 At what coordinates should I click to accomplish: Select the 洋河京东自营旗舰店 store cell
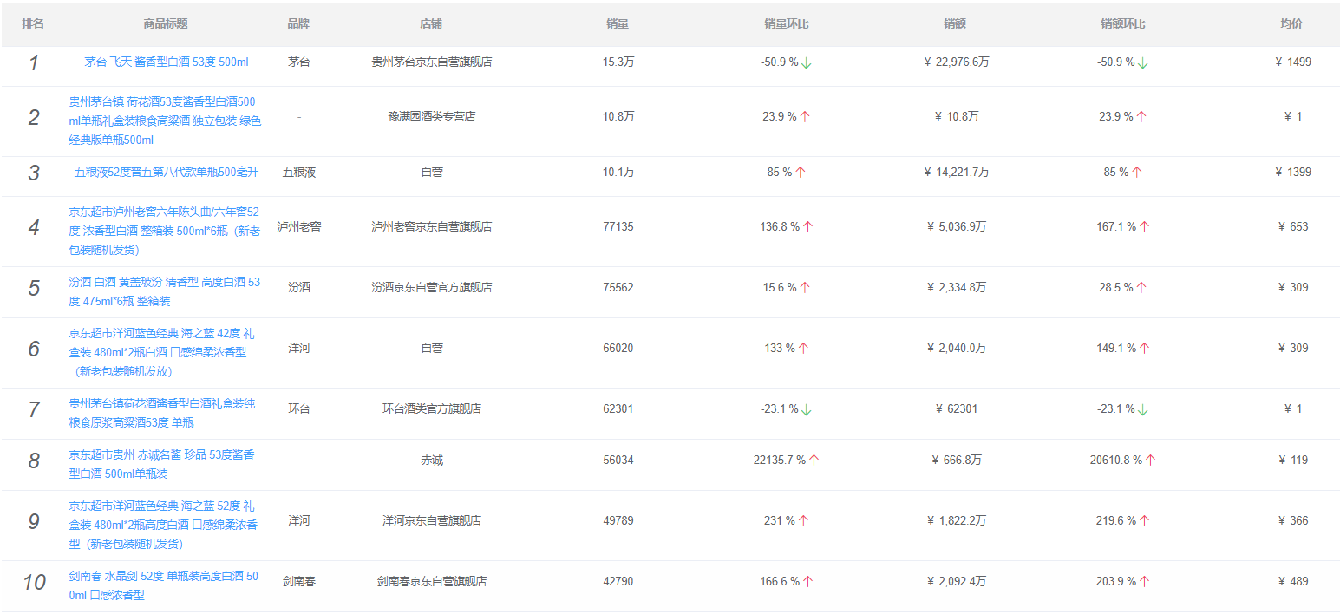click(x=431, y=520)
